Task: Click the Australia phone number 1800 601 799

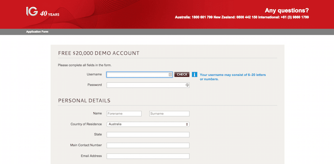Action: (x=202, y=17)
